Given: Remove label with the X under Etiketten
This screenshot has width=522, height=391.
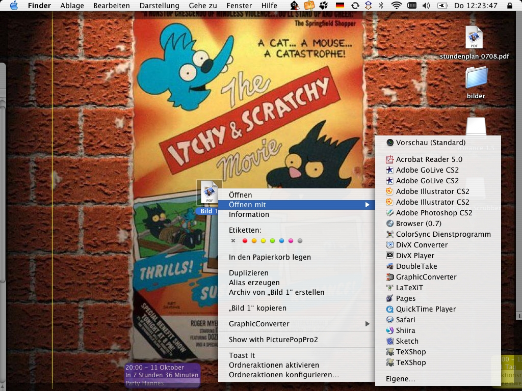Looking at the screenshot, I should [233, 241].
